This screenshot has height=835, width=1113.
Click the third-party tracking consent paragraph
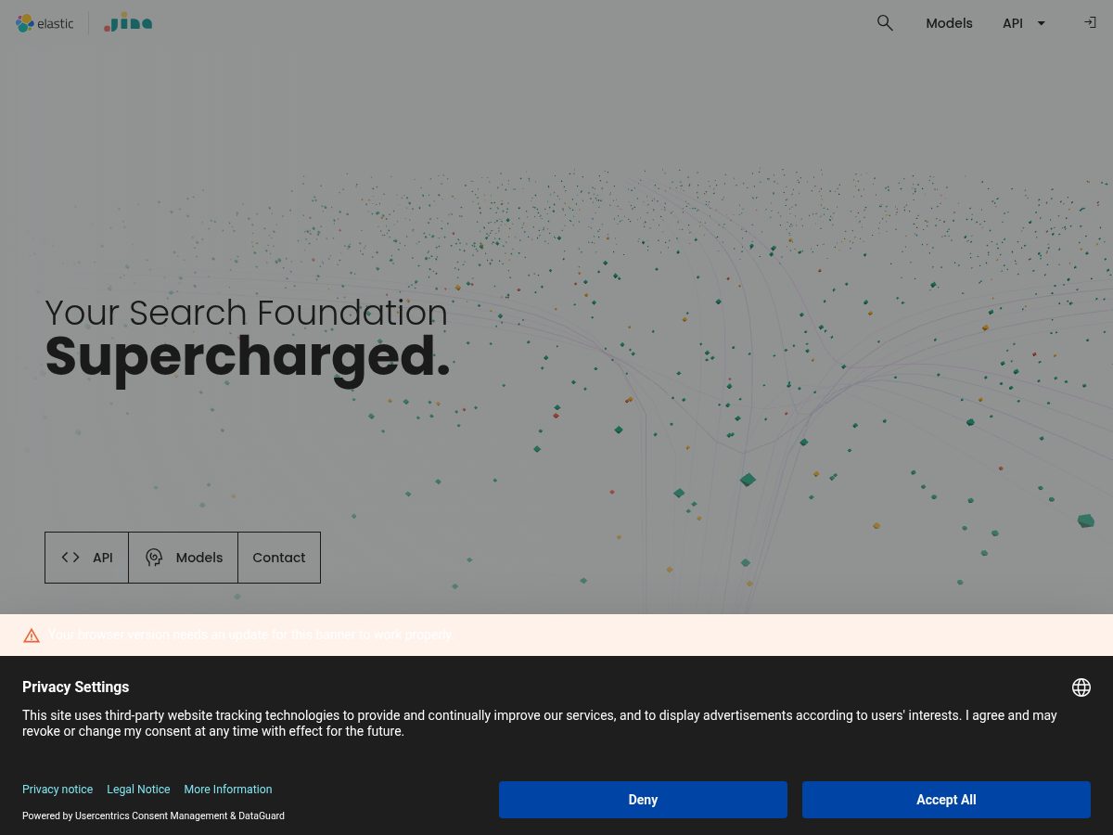tap(540, 724)
